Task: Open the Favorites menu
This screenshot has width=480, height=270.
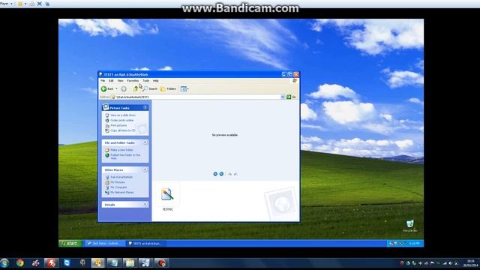Action: pyautogui.click(x=133, y=80)
